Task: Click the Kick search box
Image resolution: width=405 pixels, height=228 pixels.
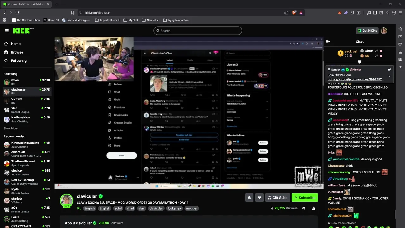Action: pos(198,31)
